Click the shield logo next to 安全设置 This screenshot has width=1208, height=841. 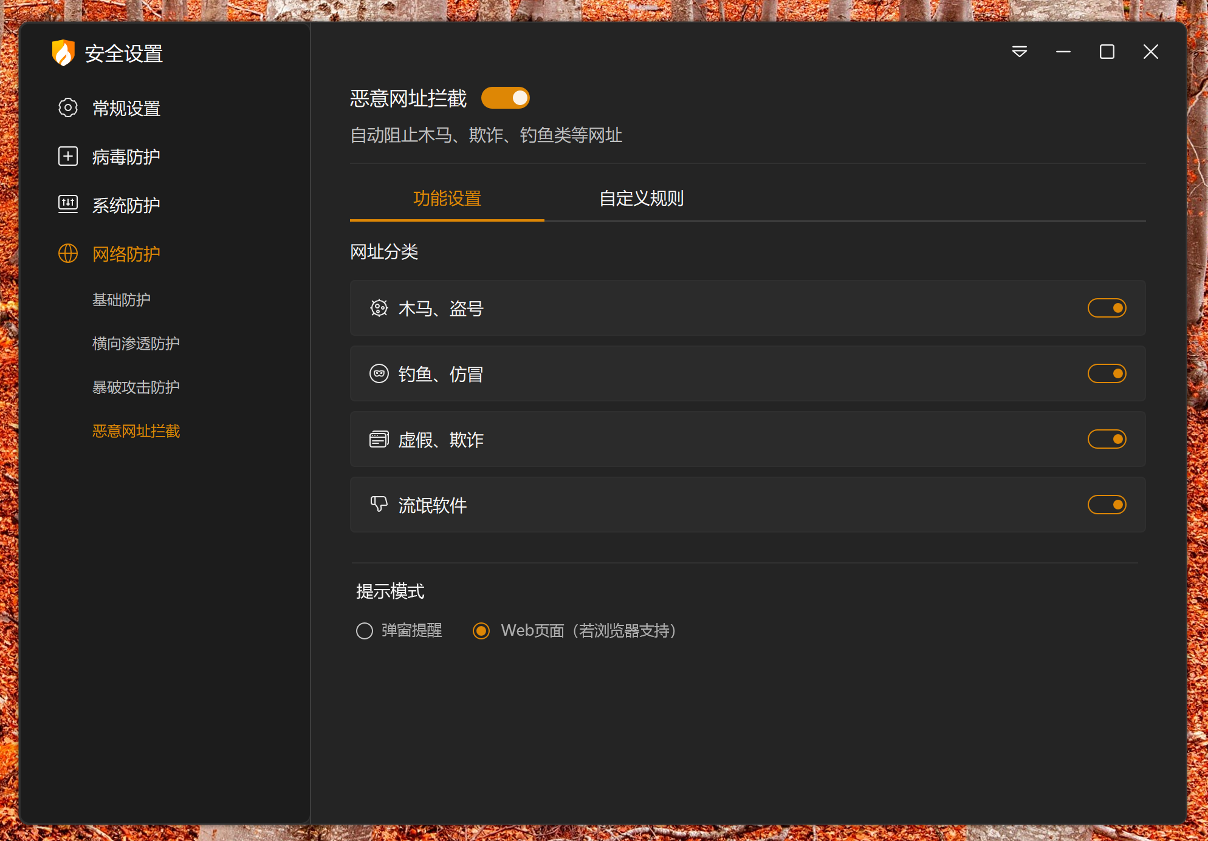pos(63,53)
